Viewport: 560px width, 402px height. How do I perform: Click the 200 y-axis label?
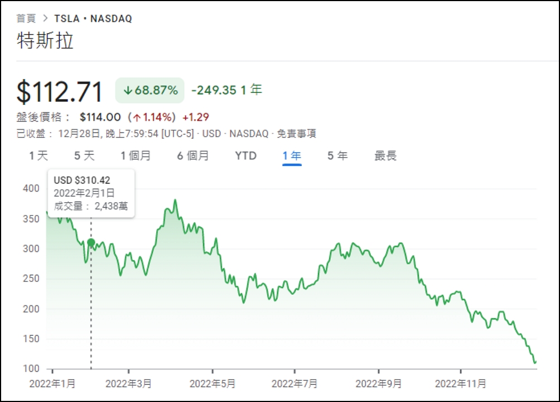(31, 309)
